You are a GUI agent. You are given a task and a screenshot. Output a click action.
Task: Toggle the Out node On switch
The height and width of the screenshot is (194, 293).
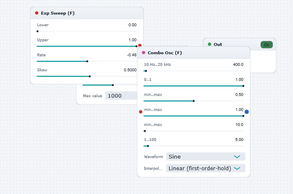[267, 45]
